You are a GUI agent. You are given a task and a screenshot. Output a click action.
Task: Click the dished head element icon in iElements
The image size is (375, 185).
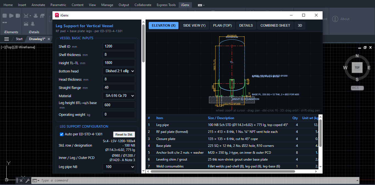click(18, 16)
